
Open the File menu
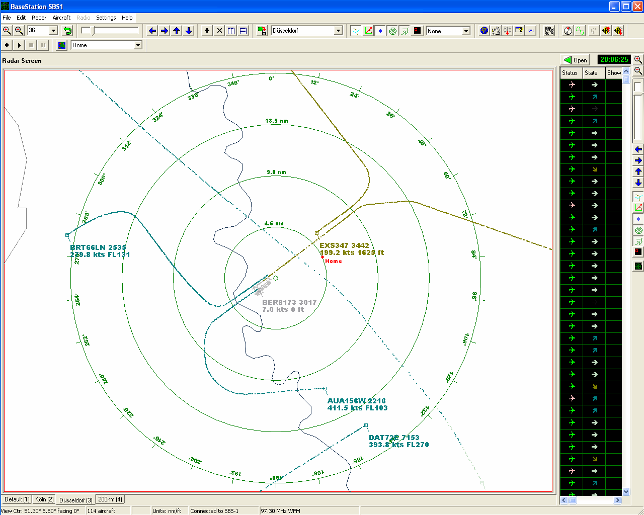tap(7, 18)
